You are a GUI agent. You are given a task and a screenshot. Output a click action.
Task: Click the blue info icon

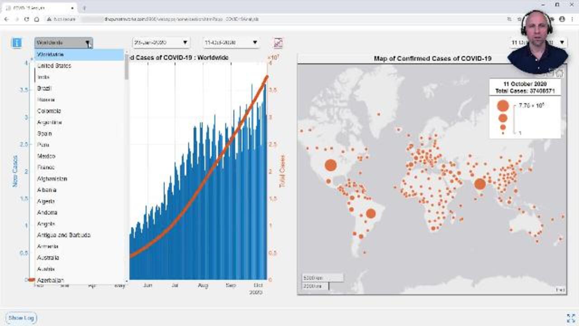(x=16, y=43)
